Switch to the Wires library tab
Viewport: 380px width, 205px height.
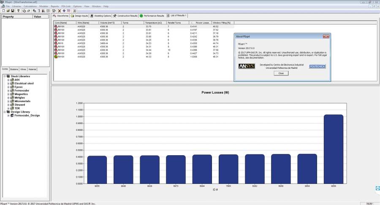tap(23, 69)
